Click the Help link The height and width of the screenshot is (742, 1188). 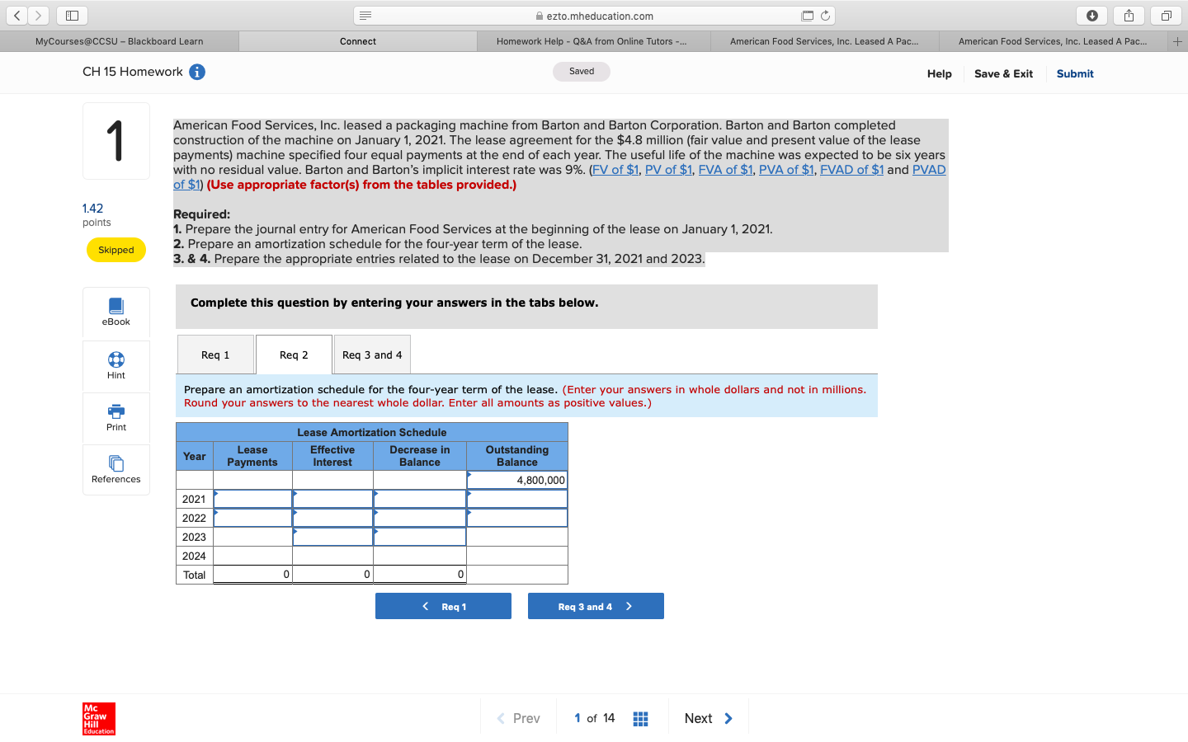939,73
